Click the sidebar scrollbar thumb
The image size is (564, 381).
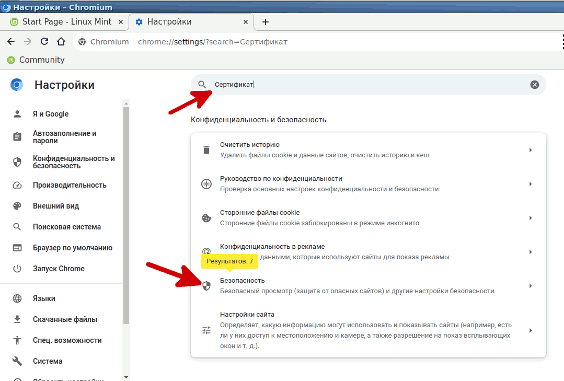[x=126, y=215]
